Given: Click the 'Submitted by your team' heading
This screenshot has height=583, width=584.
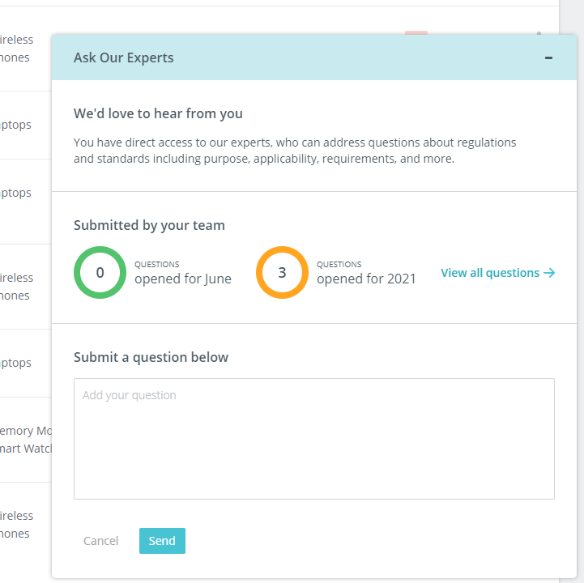Looking at the screenshot, I should tap(149, 225).
